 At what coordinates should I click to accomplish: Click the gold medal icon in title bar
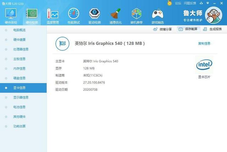[x=170, y=3]
